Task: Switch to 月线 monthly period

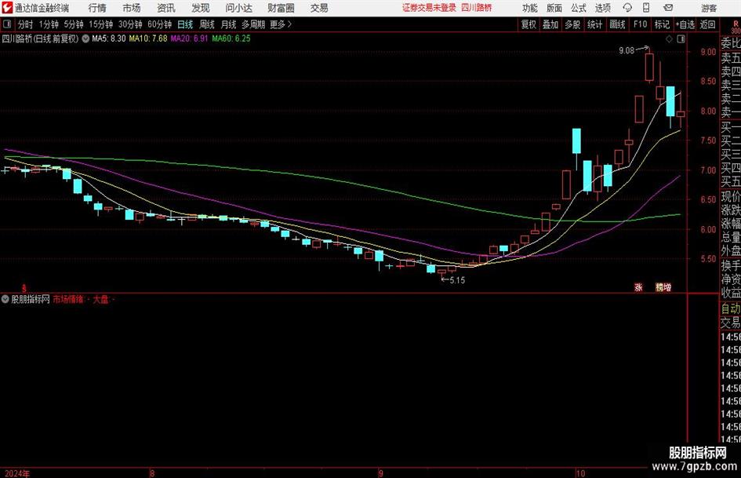Action: click(x=228, y=24)
